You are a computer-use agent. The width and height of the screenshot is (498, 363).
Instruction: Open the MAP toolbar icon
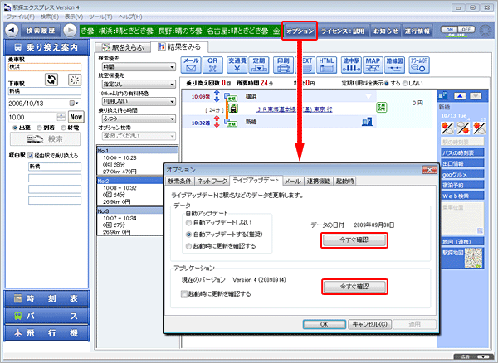click(x=373, y=65)
